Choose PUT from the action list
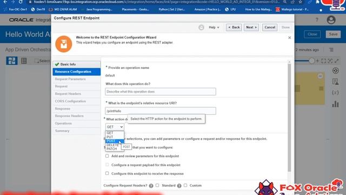346x195 pixels. [x=115, y=137]
